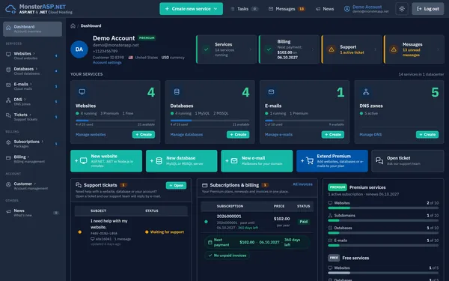The width and height of the screenshot is (449, 281).
Task: Click the Databases usage progress bar
Action: pyautogui.click(x=210, y=121)
